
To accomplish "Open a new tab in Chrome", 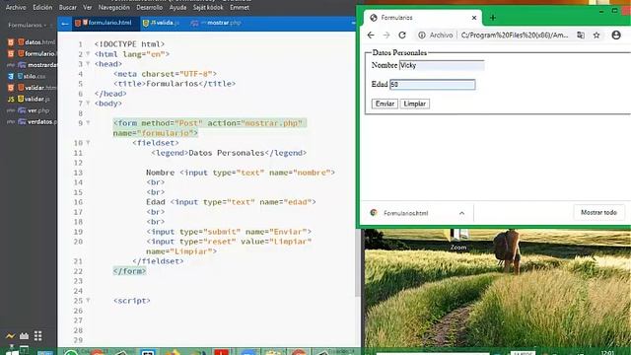I will (x=493, y=18).
